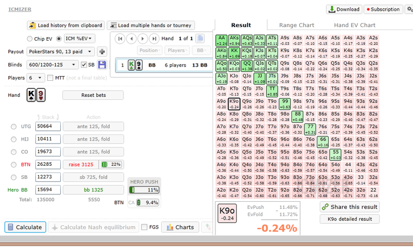This screenshot has height=252, width=413.
Task: Select AA cell in hand grid
Action: 221,41
